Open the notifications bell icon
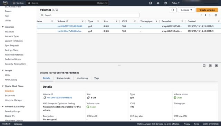 pyautogui.click(x=158, y=3)
